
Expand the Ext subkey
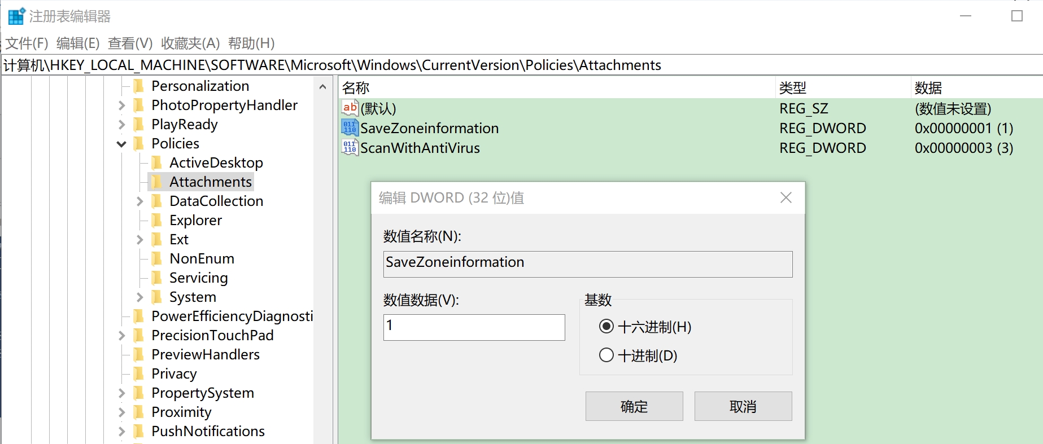[x=139, y=240]
